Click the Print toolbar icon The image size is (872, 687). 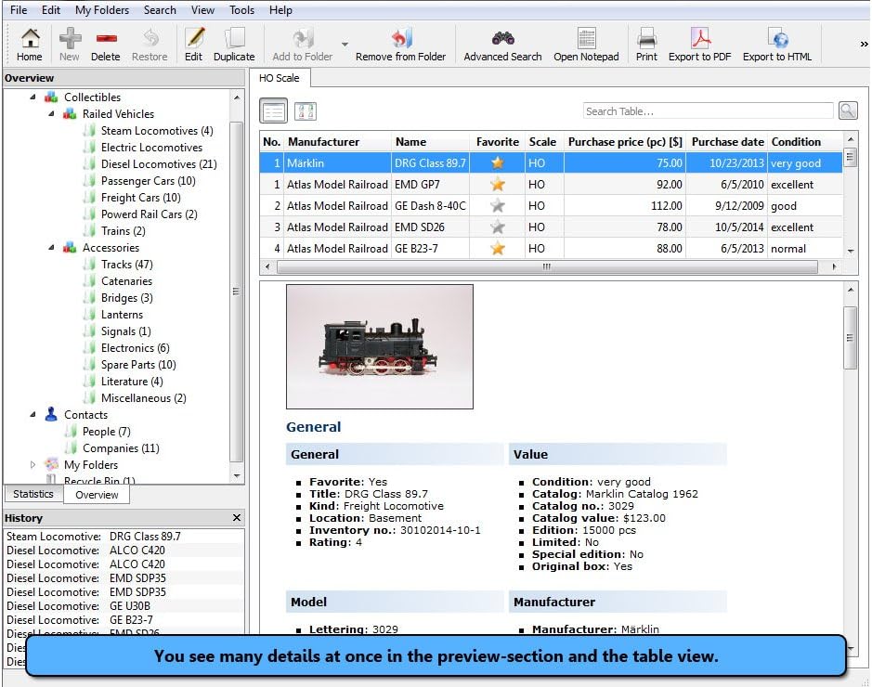646,40
